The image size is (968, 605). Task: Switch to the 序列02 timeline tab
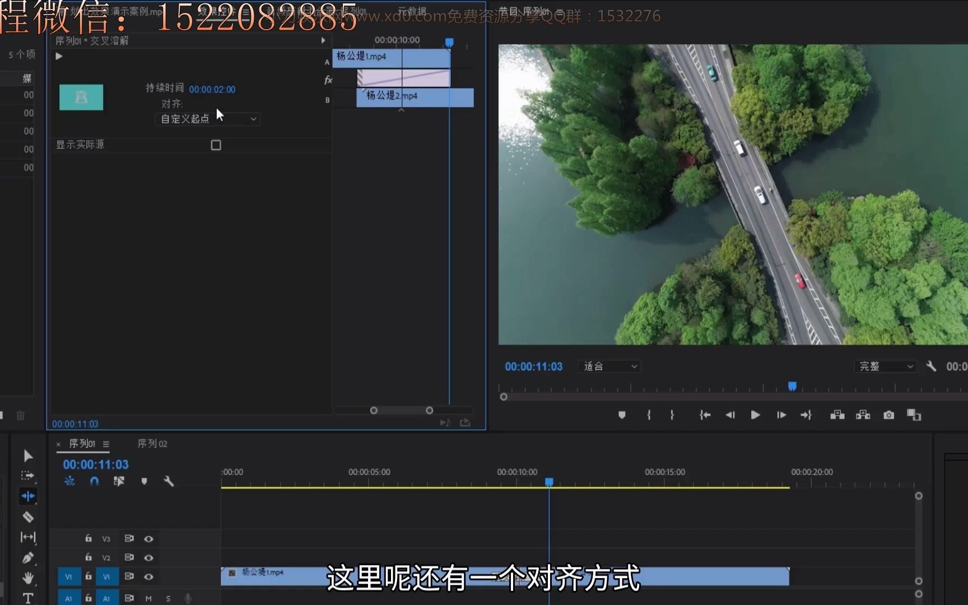click(x=152, y=444)
